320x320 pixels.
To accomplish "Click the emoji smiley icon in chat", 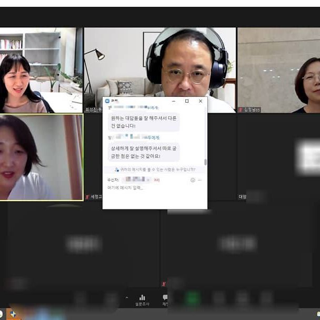I will 193,180.
